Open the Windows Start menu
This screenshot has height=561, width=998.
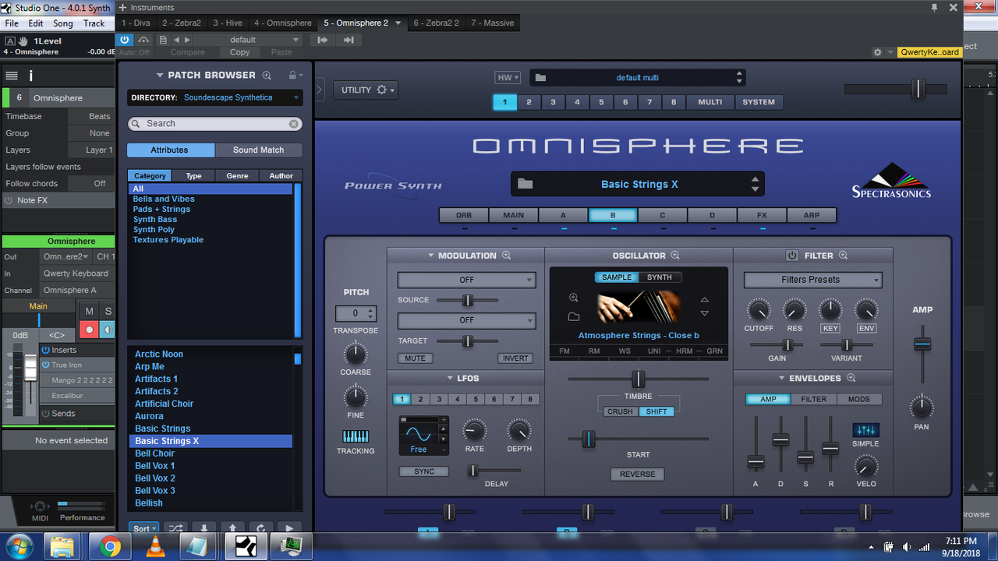17,545
